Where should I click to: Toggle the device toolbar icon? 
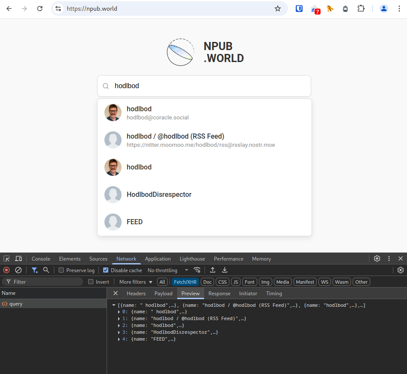18,258
